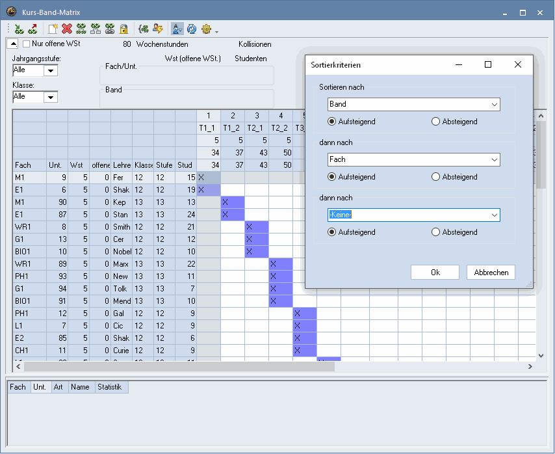This screenshot has width=555, height=454.
Task: Click the horizontal scrollbar thumb of the matrix
Action: pos(179,367)
